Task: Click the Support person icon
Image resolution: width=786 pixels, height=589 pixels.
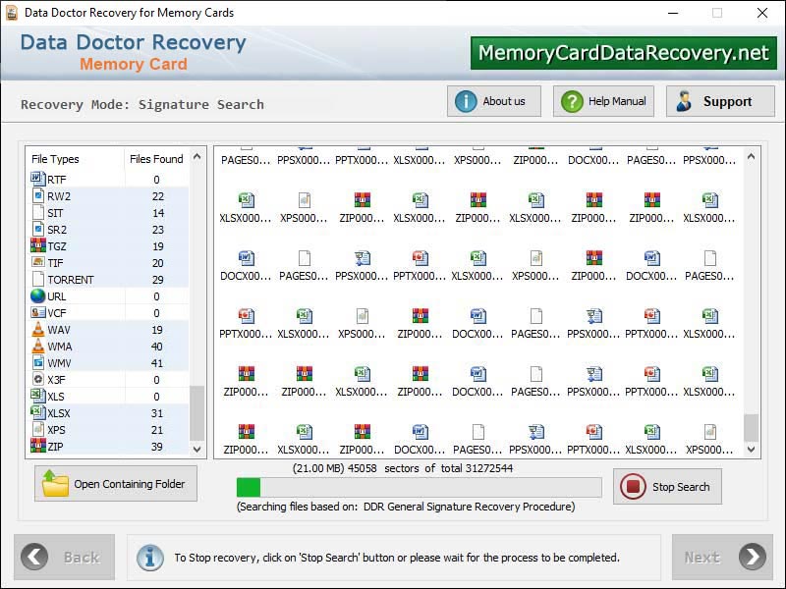Action: click(x=685, y=101)
